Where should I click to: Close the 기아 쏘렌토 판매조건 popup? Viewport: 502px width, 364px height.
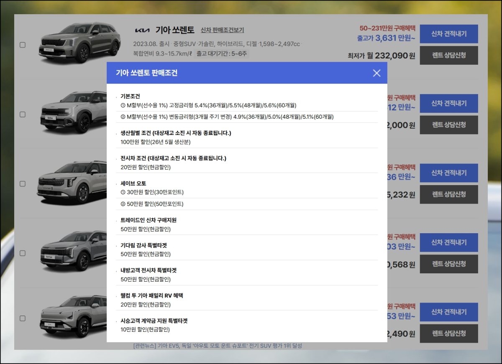point(376,73)
